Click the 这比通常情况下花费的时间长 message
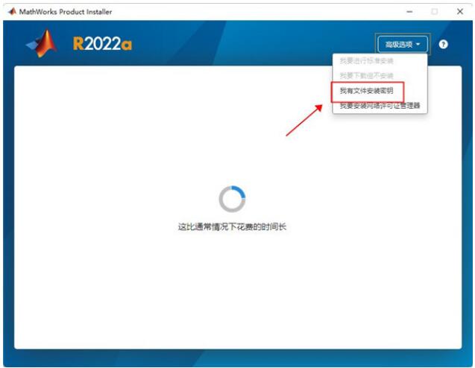 tap(232, 226)
